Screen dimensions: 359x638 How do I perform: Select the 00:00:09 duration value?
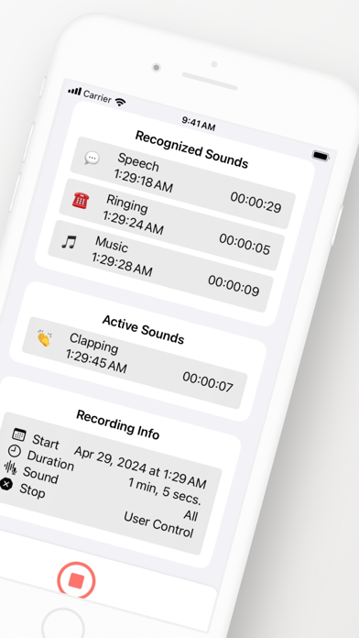pyautogui.click(x=234, y=286)
